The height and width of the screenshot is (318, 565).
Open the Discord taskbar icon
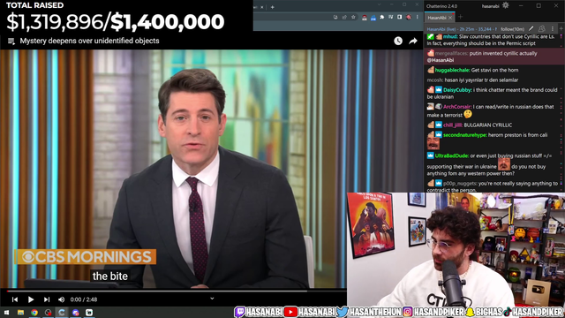75,312
